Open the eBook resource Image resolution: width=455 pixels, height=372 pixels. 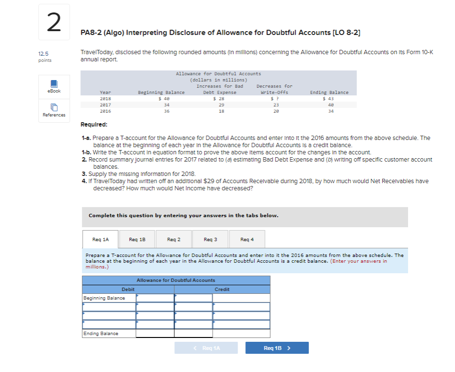pos(54,87)
